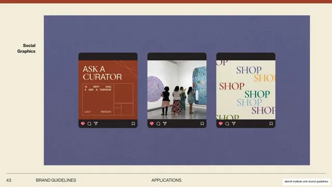Open the Ask a Curator post image

[x=108, y=90]
